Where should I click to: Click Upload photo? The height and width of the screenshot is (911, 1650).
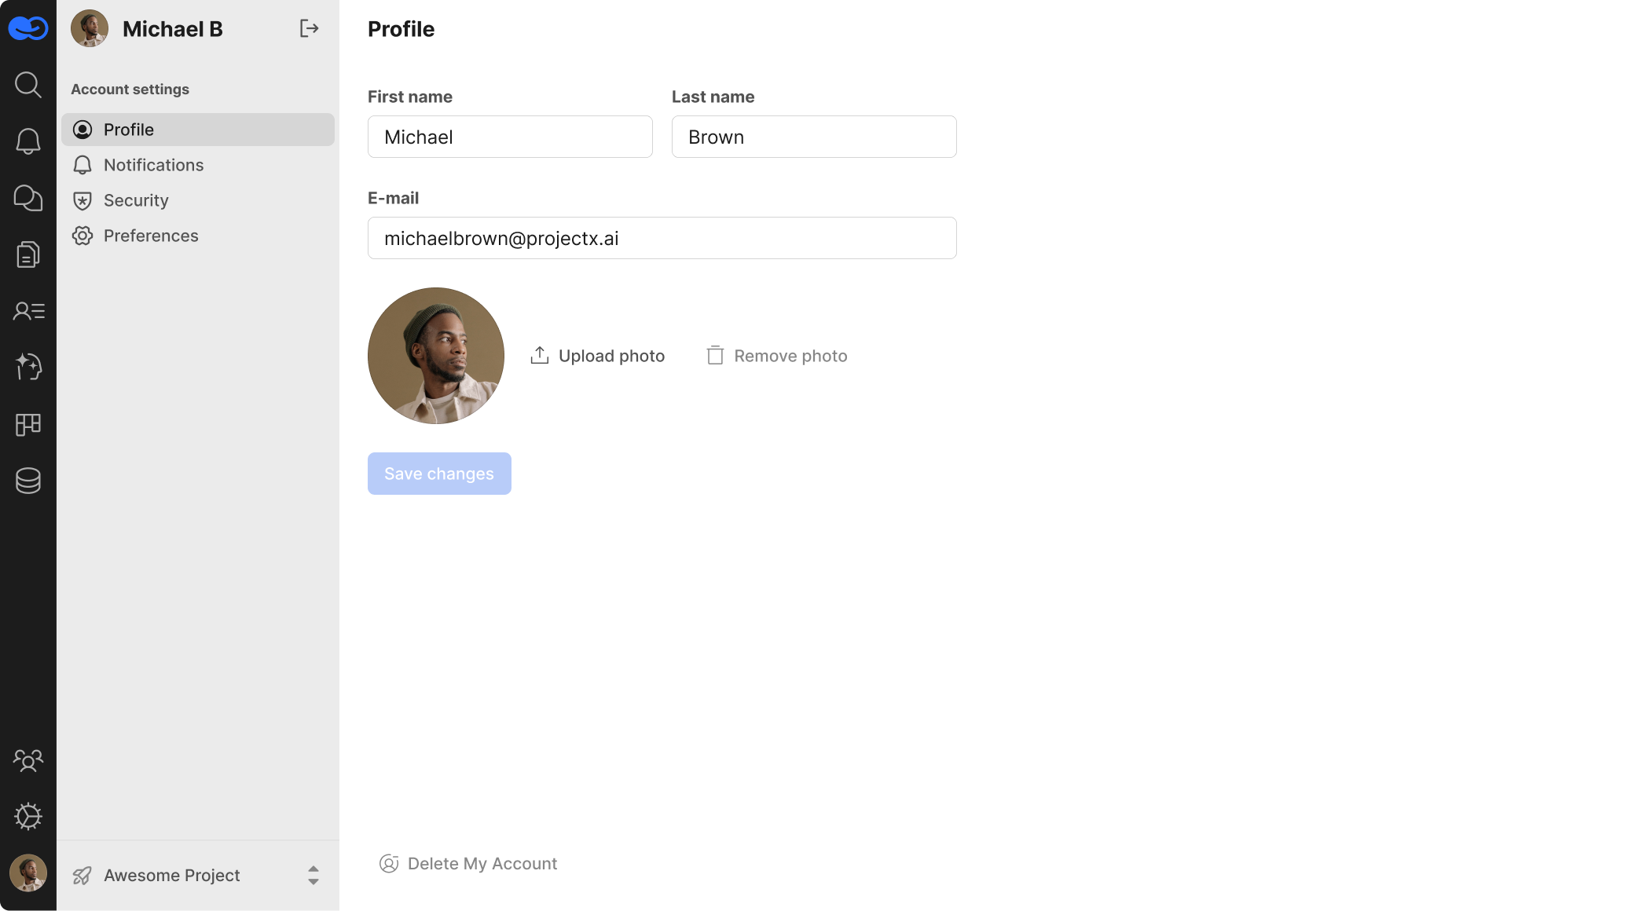597,356
